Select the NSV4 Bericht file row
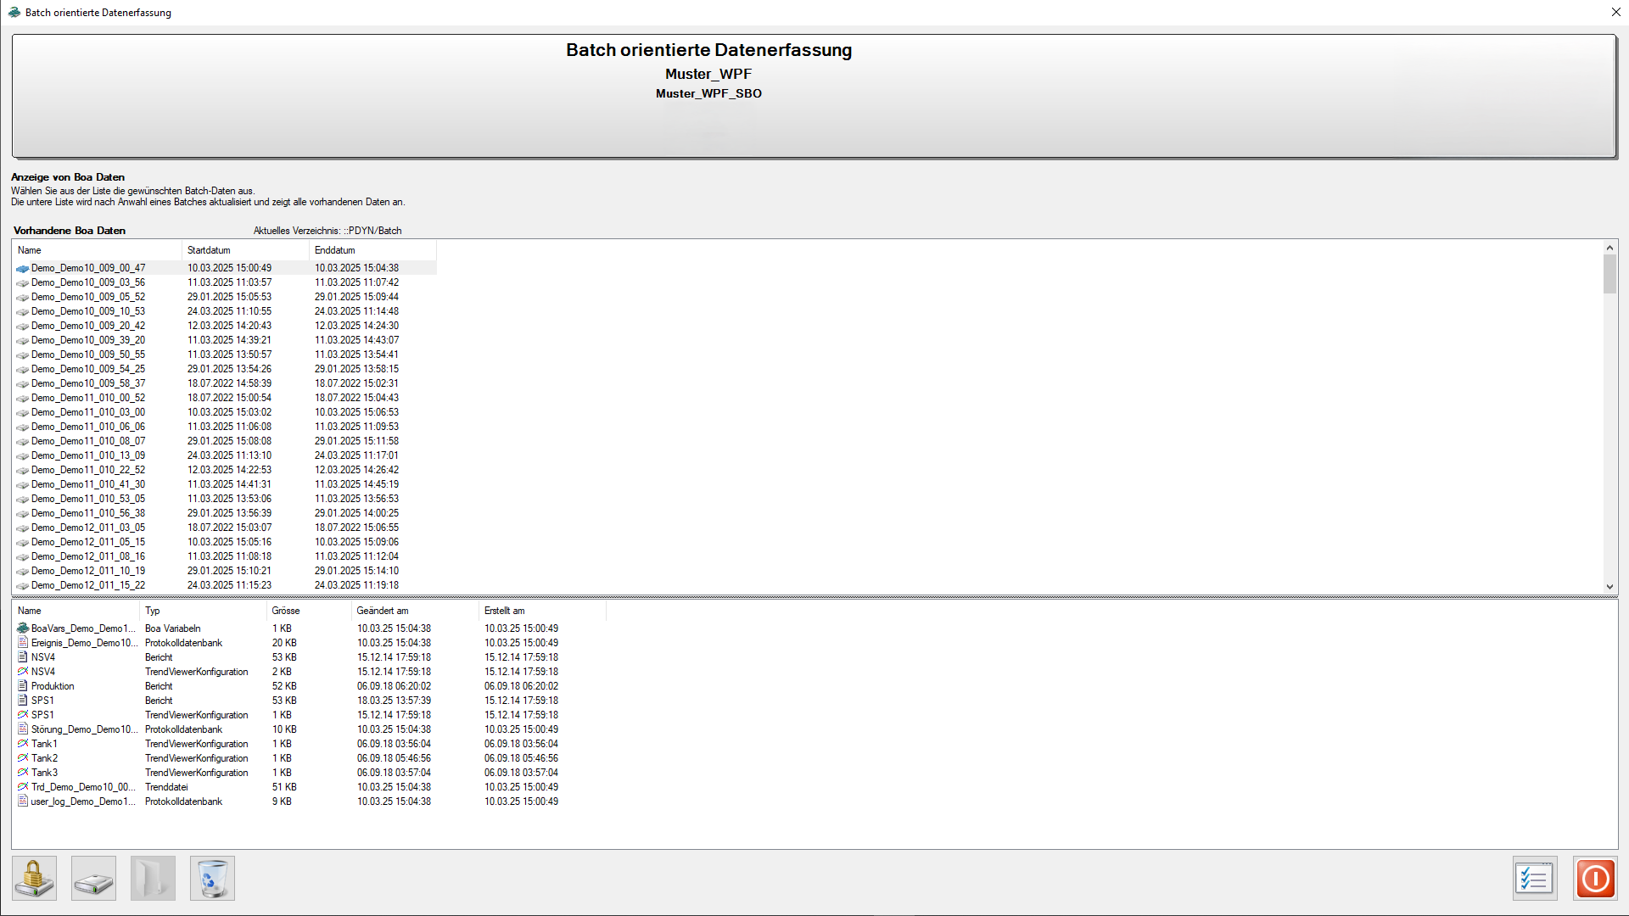Viewport: 1629px width, 916px height. point(310,657)
